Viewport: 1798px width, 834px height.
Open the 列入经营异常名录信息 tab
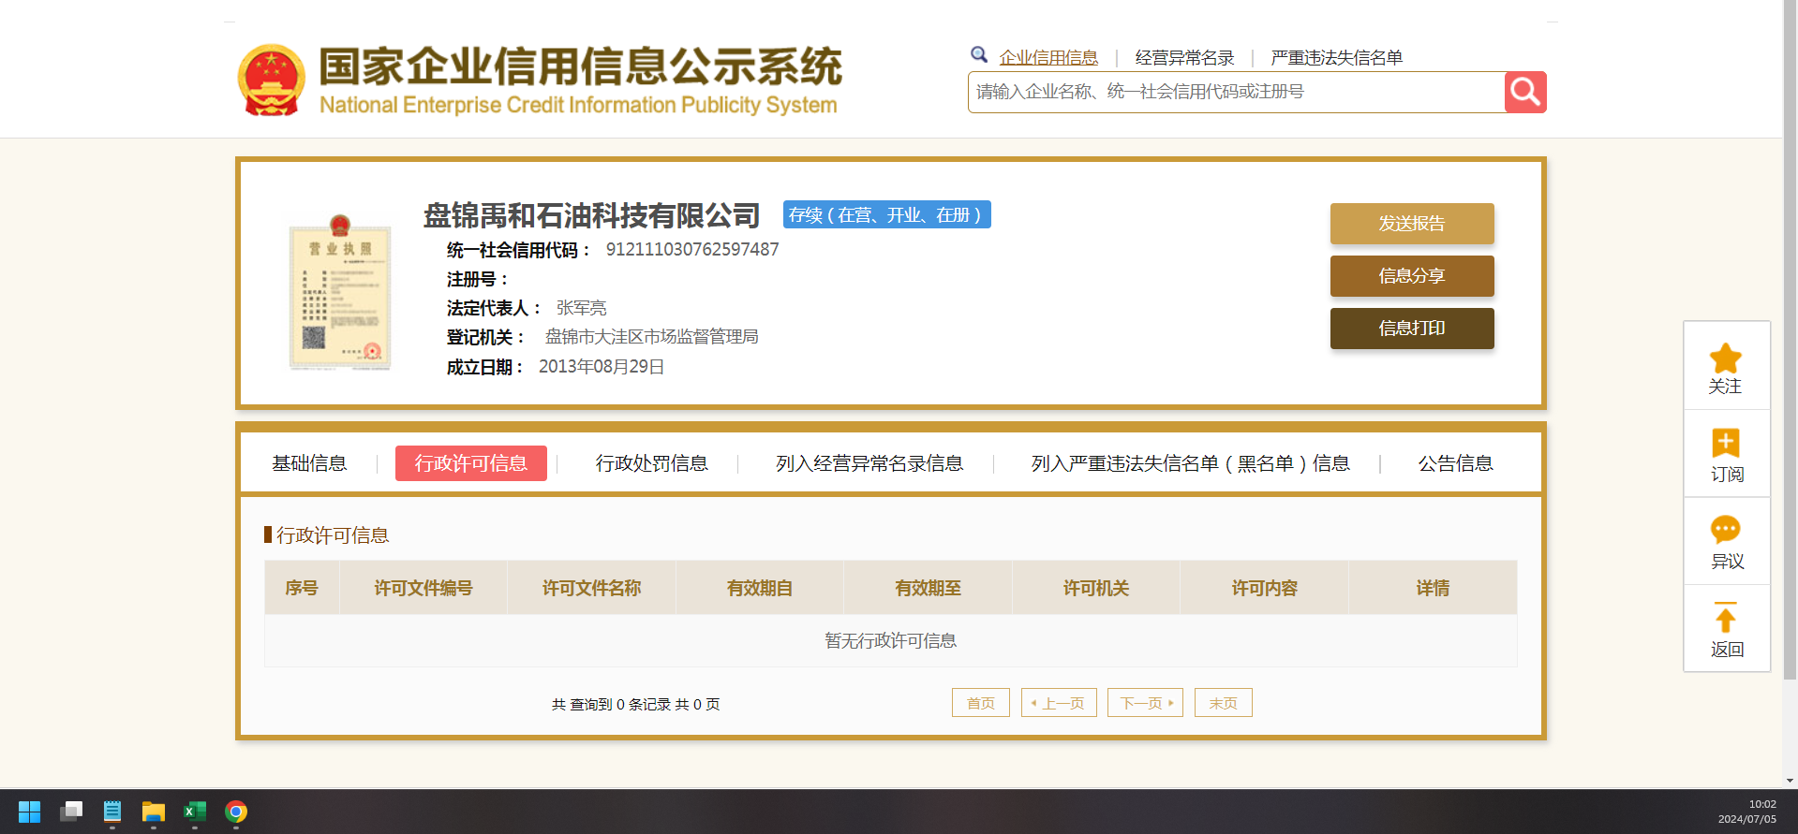coord(869,463)
